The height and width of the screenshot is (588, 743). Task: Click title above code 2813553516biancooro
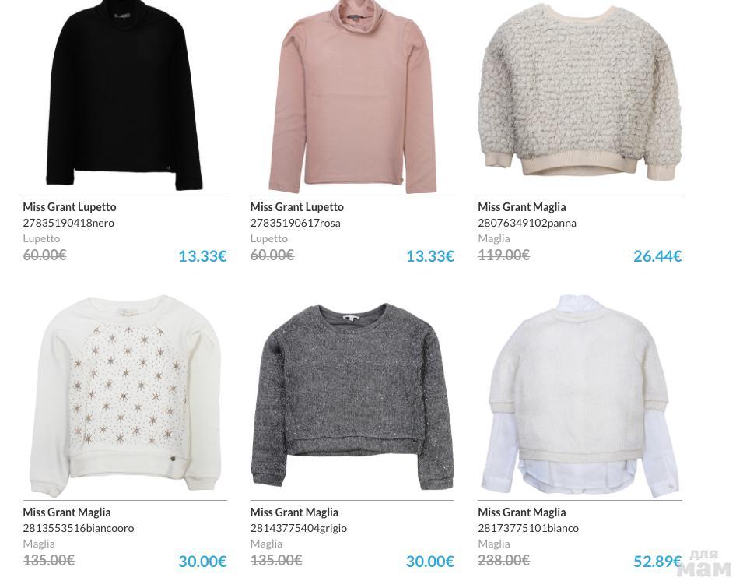pos(67,512)
